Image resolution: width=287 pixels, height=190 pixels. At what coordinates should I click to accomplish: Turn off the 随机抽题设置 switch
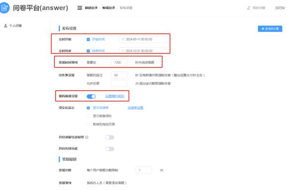pos(91,96)
